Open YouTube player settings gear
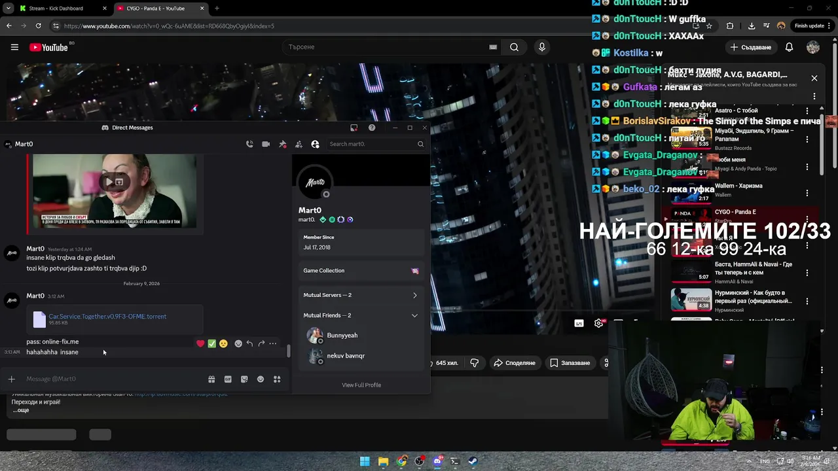The height and width of the screenshot is (471, 838). click(598, 323)
